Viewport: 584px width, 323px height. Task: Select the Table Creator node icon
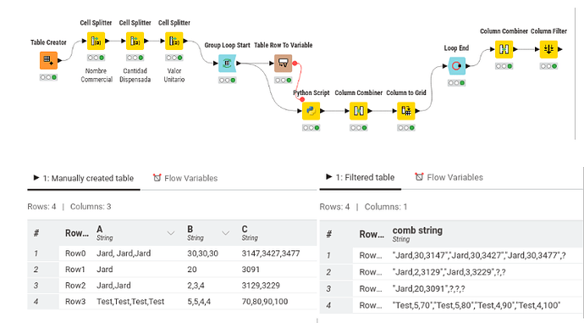click(48, 60)
